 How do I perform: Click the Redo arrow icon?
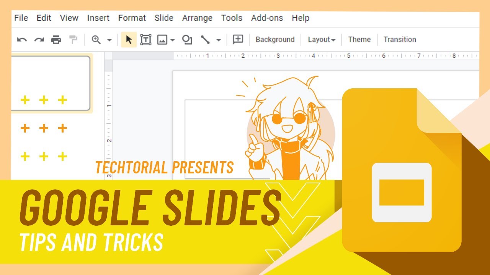pos(39,40)
